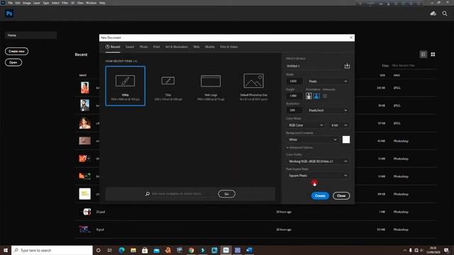Switch to the Web tab
Screen dimensions: 454x255
(x=196, y=47)
